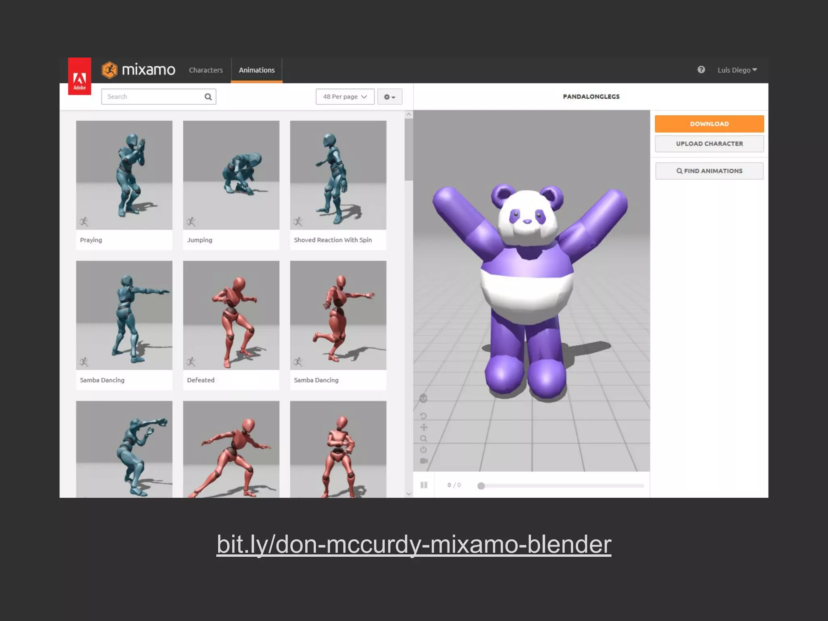
Task: Select the rotate camera tool icon
Action: 423,416
